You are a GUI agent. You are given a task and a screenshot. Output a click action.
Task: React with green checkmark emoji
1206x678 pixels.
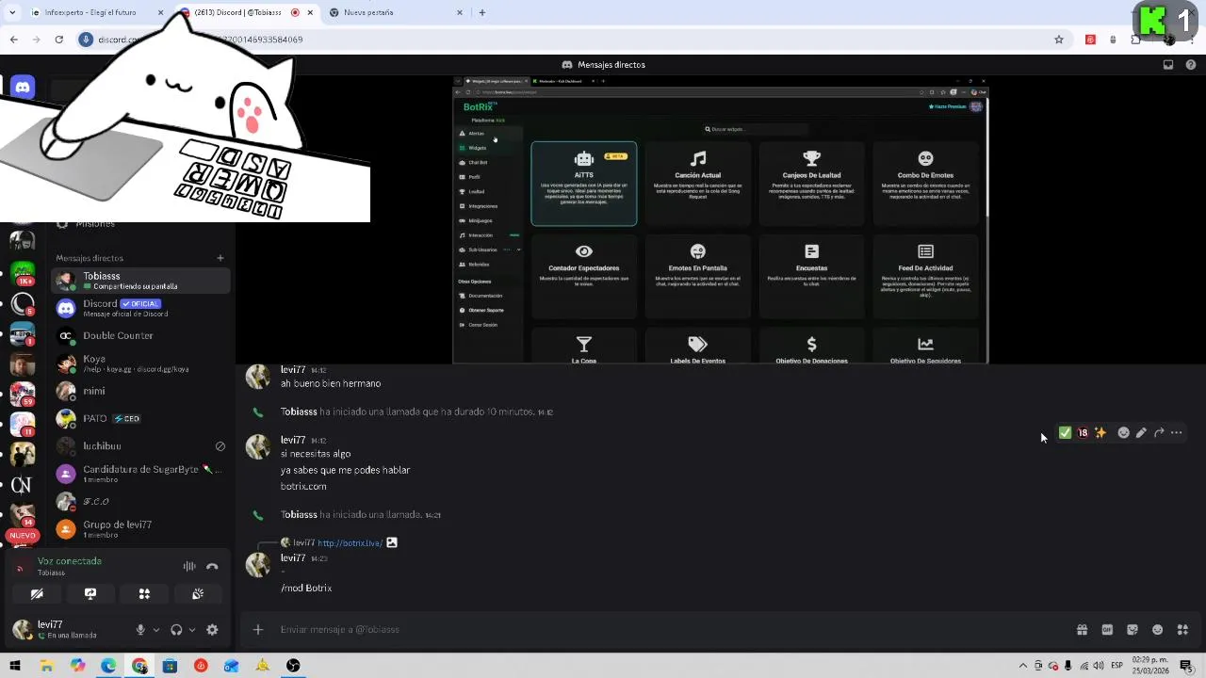point(1065,433)
